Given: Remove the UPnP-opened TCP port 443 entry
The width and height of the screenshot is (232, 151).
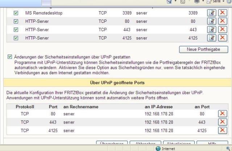Looking at the screenshot, I should (x=223, y=122).
